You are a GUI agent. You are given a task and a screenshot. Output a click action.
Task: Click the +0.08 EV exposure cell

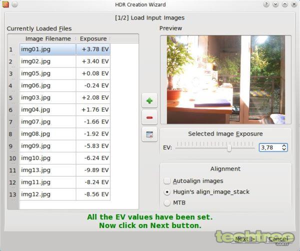93,73
